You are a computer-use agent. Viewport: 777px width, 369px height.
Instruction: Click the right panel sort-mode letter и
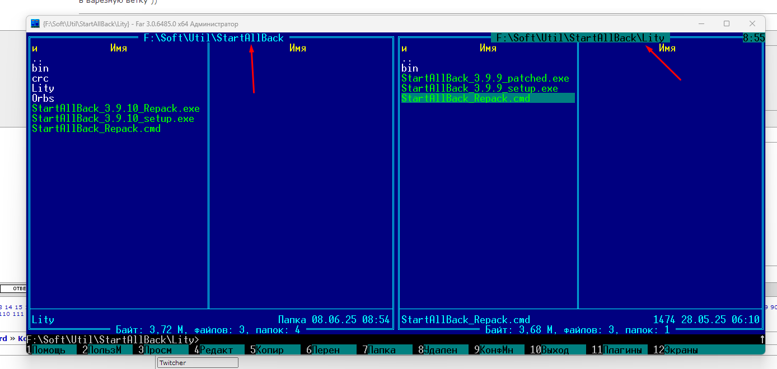pyautogui.click(x=404, y=49)
